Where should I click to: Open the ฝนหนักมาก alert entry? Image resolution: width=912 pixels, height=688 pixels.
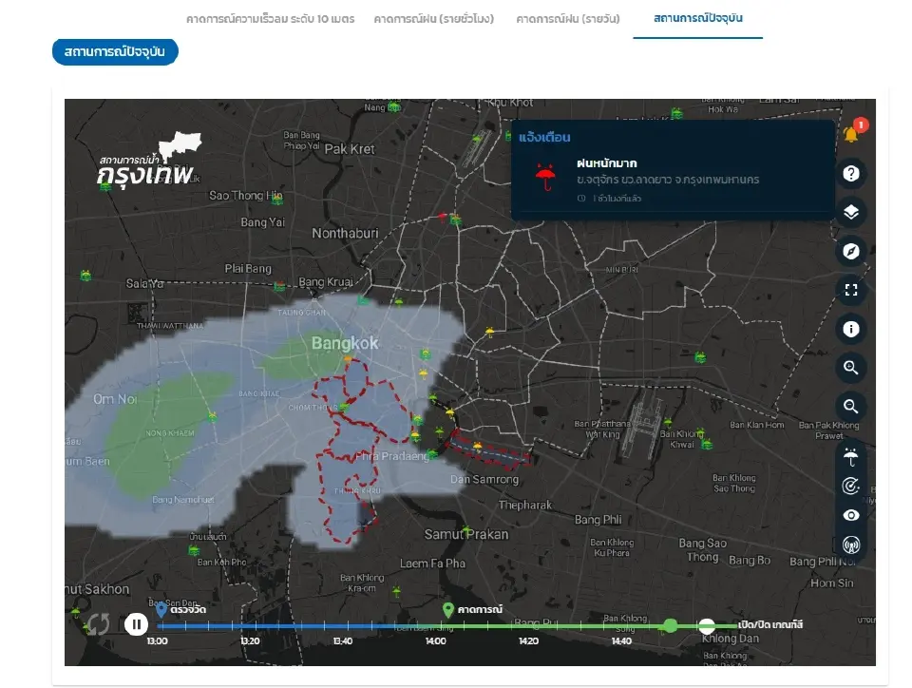point(673,180)
